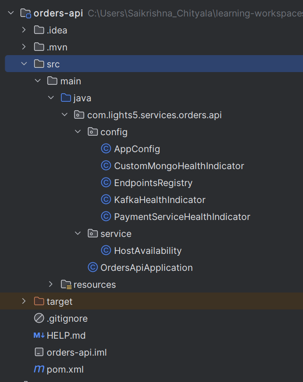
Task: Click the project icon next to orders-api
Action: point(25,13)
